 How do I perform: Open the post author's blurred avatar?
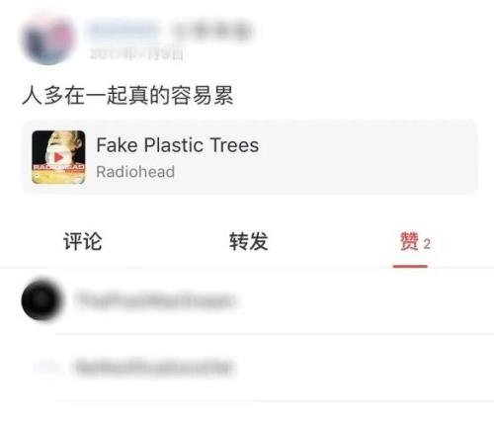click(48, 38)
